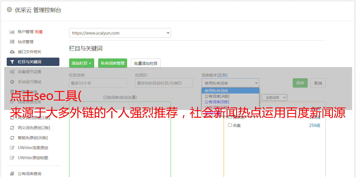Click the gear icon beside 优采云 管理控制台
Viewport: 356px width, 177px height.
tap(9, 10)
